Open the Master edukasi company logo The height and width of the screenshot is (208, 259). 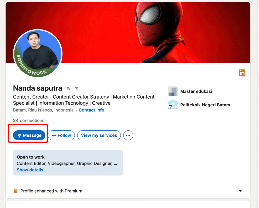tap(173, 91)
